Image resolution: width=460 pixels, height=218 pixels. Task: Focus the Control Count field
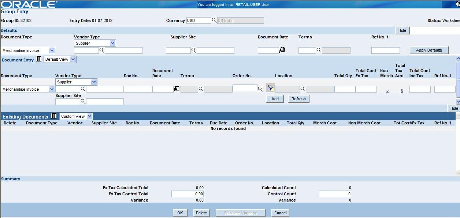(335, 194)
